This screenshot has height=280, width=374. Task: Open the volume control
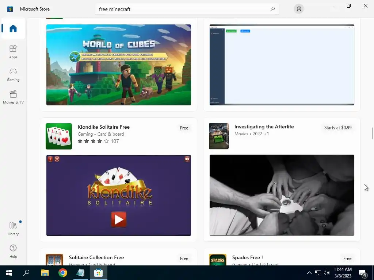tap(327, 273)
